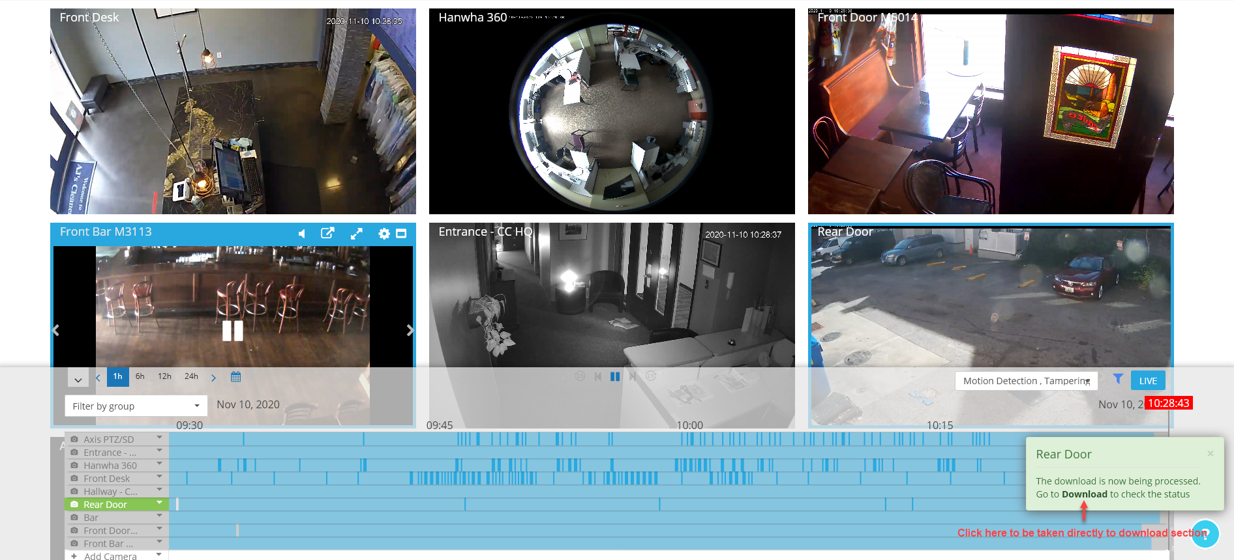The width and height of the screenshot is (1234, 560).
Task: Open Front Door row dropdown arrow
Action: point(159,529)
